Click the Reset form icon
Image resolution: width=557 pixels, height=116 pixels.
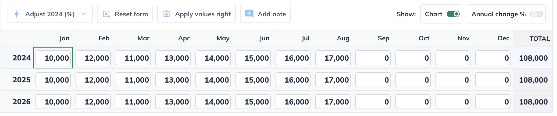tap(106, 14)
